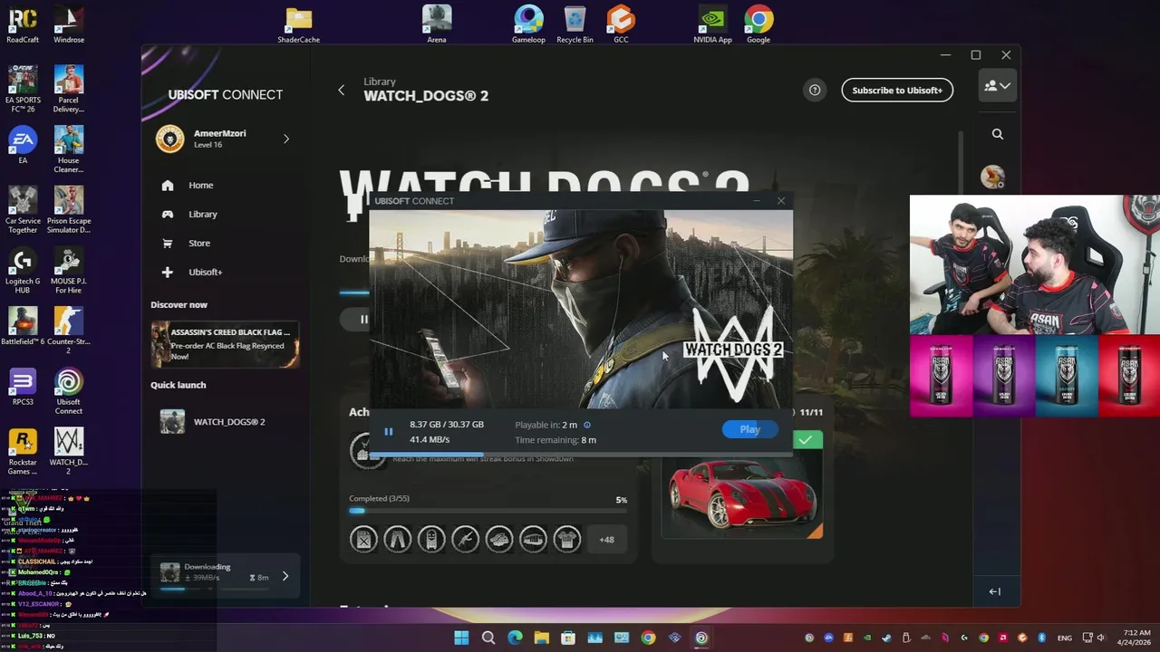
Task: Click the t-shirt achievement icon
Action: pos(567,540)
